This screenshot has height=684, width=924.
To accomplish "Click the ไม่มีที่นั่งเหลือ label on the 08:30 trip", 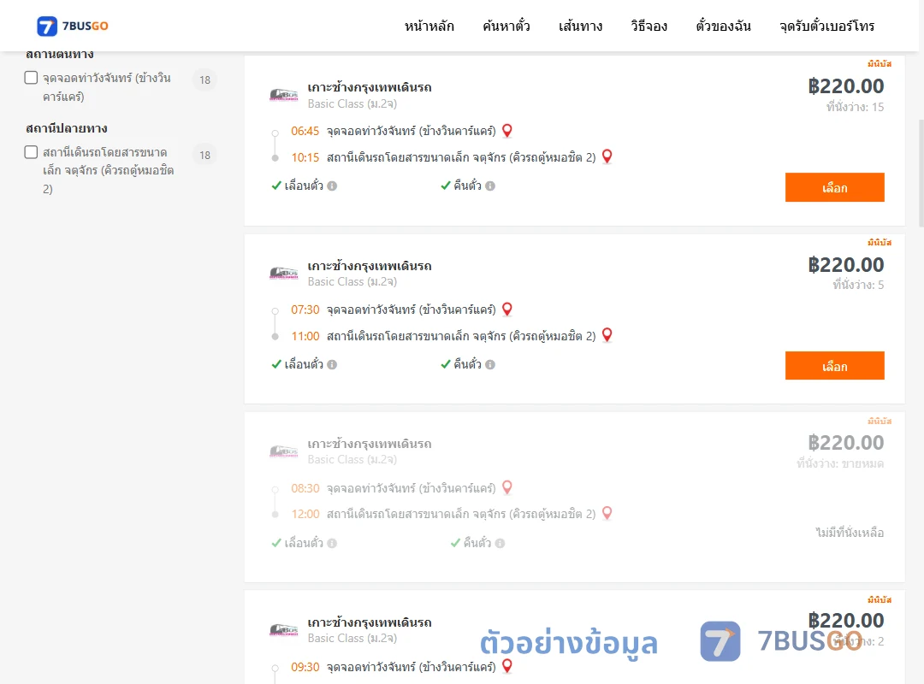I will [850, 533].
